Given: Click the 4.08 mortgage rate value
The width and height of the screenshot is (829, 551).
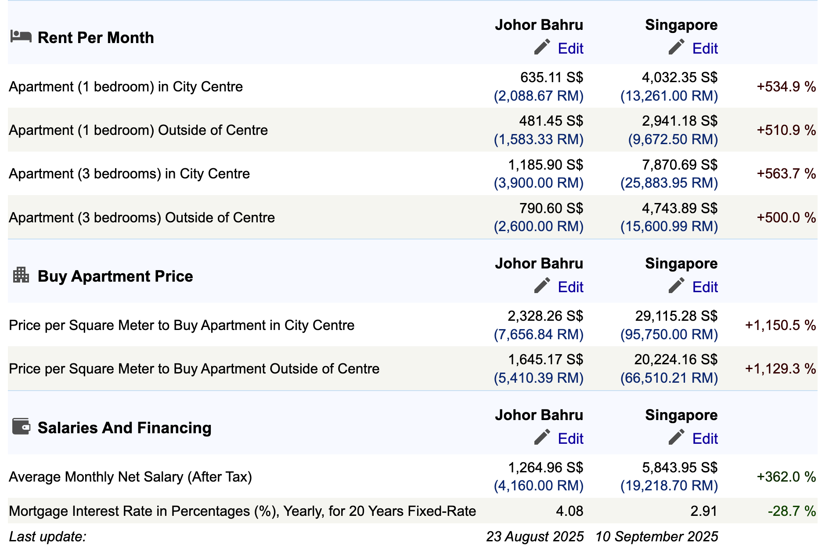Looking at the screenshot, I should (569, 511).
